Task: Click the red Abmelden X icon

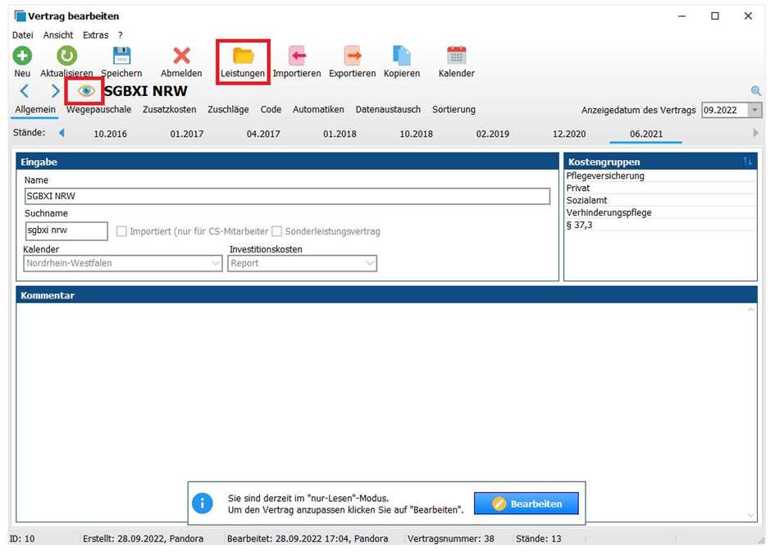Action: tap(181, 55)
